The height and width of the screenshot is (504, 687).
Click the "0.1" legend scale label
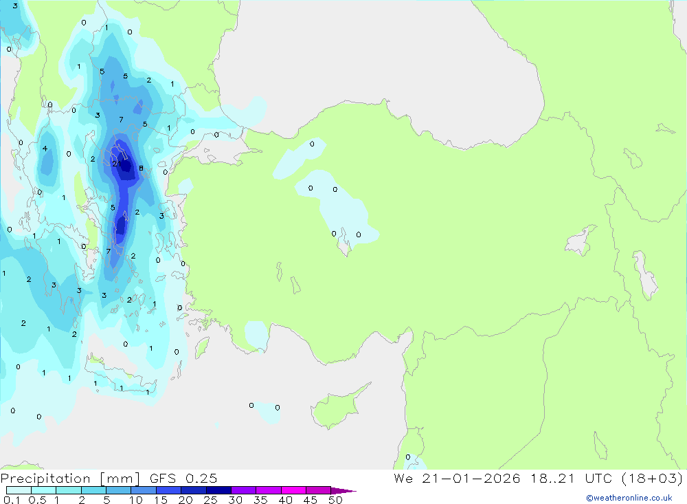pyautogui.click(x=12, y=500)
